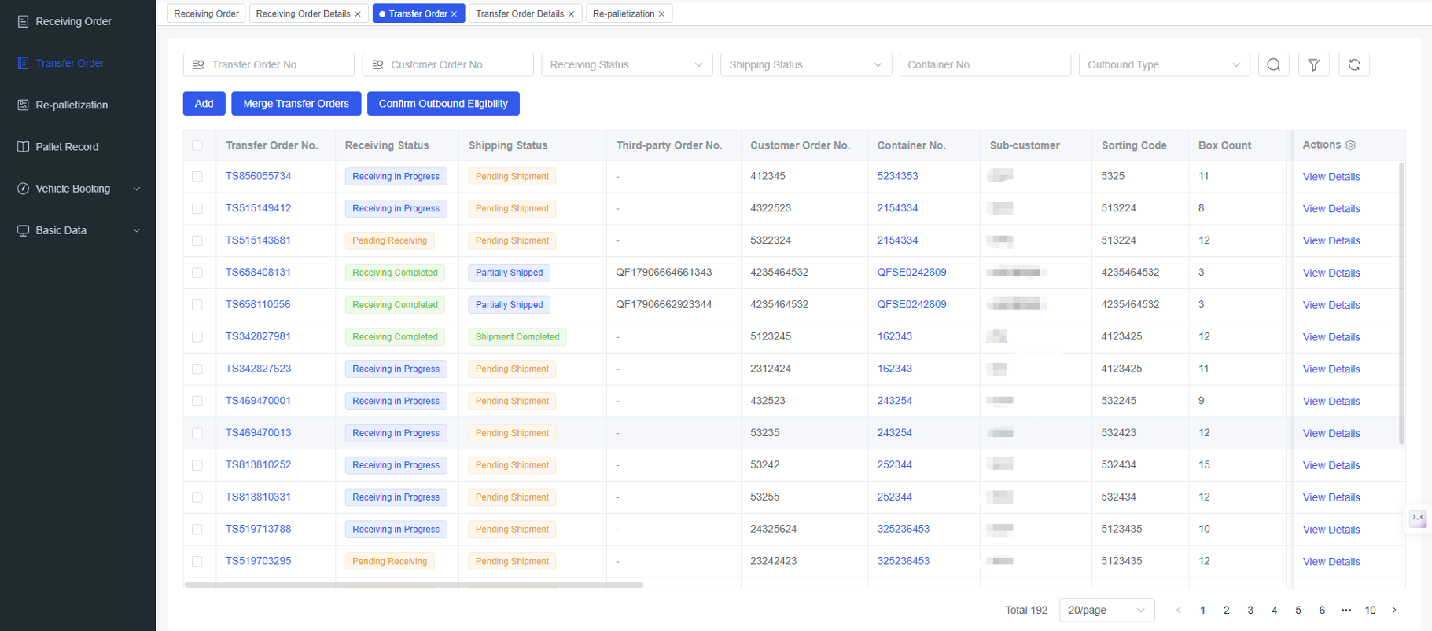This screenshot has width=1432, height=631.
Task: Toggle the select-all header checkbox
Action: pos(197,145)
